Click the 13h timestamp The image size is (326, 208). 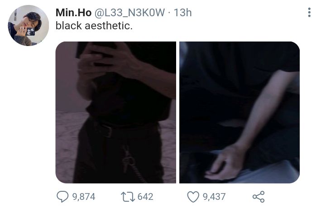pos(182,13)
